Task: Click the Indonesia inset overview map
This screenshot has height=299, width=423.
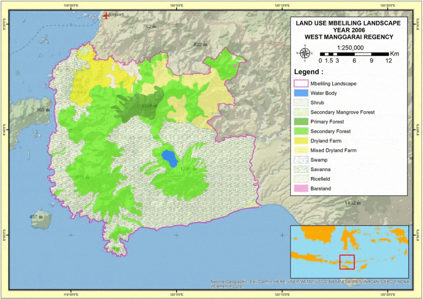Action: pyautogui.click(x=349, y=251)
